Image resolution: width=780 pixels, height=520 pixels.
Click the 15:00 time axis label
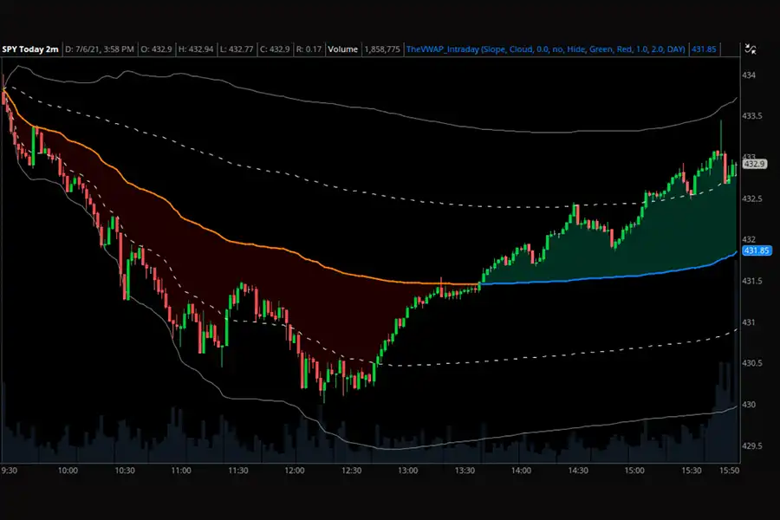(x=634, y=471)
